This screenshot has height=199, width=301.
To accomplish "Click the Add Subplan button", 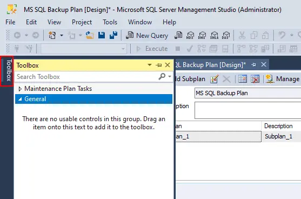I will pos(190,79).
